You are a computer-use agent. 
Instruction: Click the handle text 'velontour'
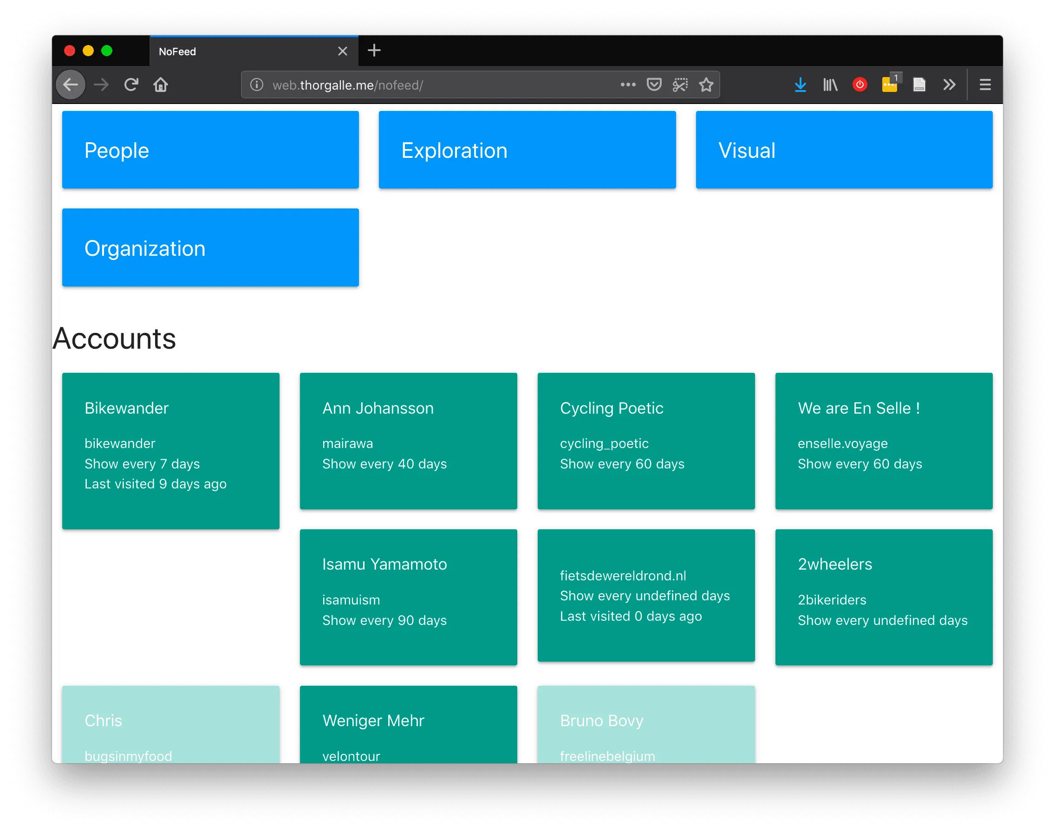[351, 756]
